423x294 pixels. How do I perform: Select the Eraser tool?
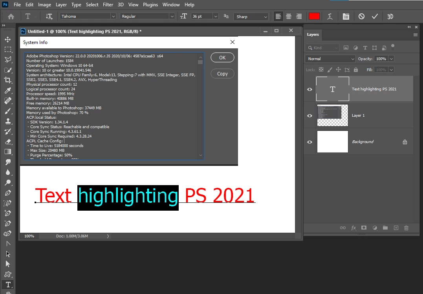click(7, 141)
